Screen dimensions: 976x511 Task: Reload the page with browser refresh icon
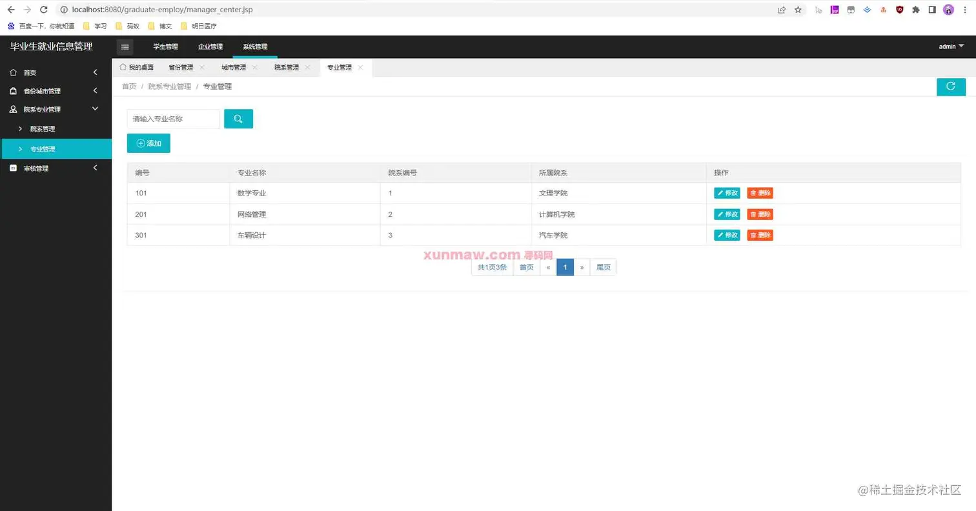pos(43,10)
